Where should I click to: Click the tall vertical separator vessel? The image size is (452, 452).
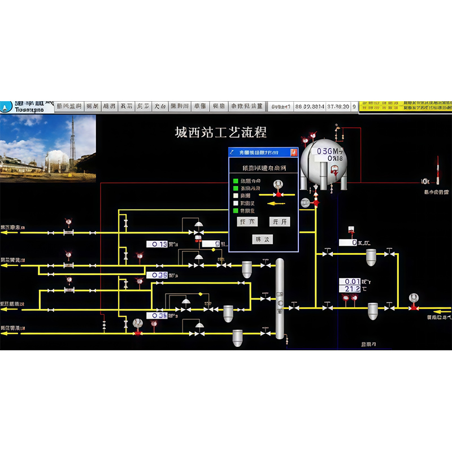(280, 298)
